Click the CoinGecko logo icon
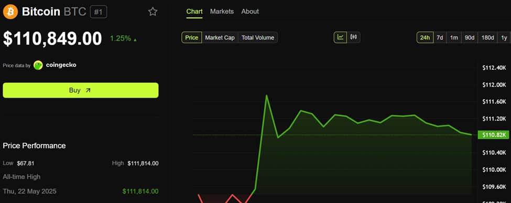The height and width of the screenshot is (203, 511). click(x=38, y=65)
